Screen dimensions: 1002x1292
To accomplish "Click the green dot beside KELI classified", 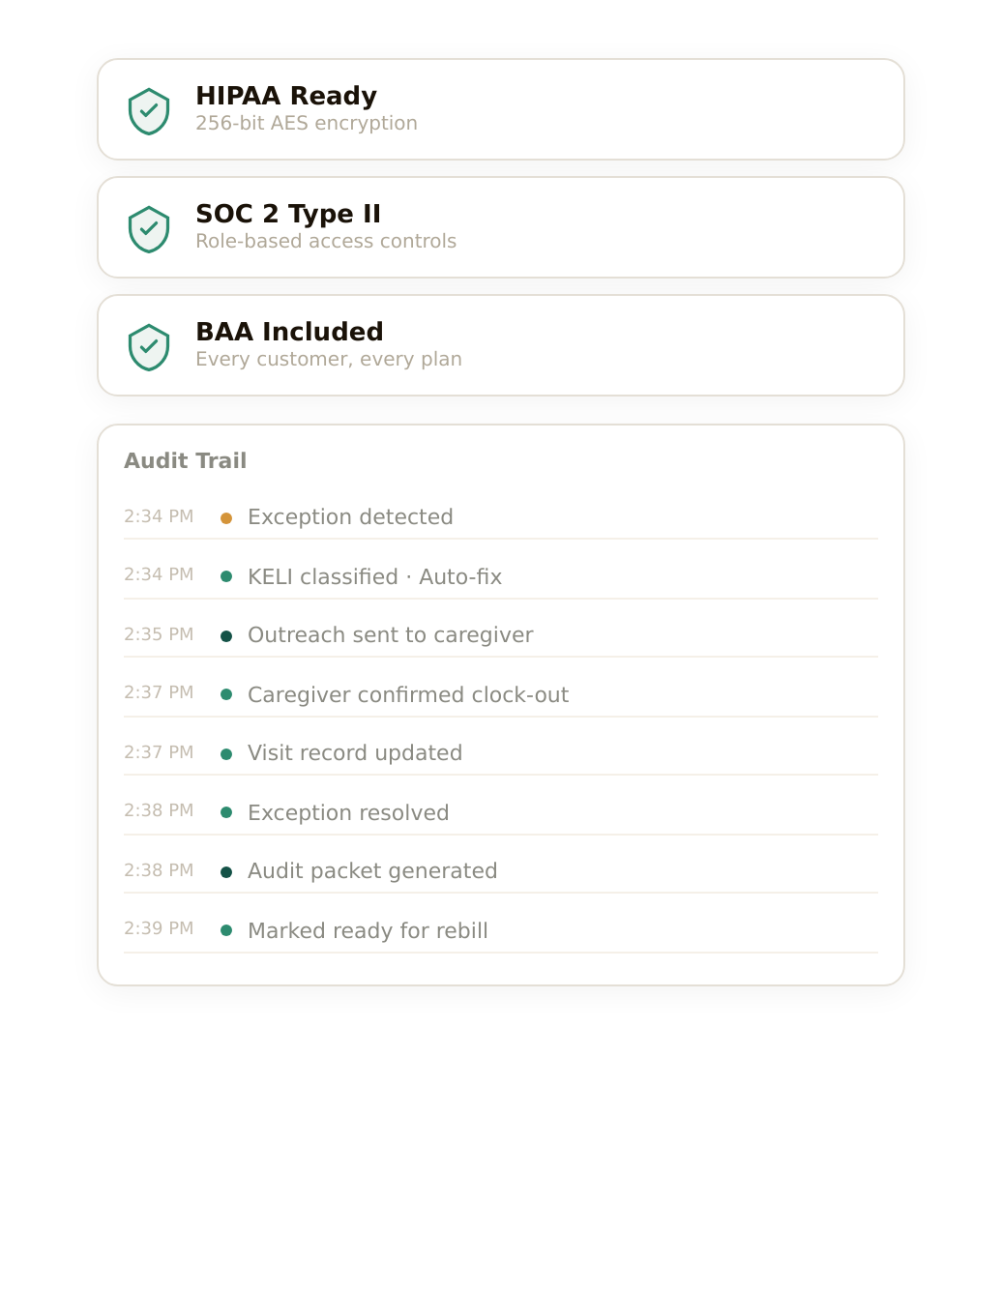I will [226, 576].
